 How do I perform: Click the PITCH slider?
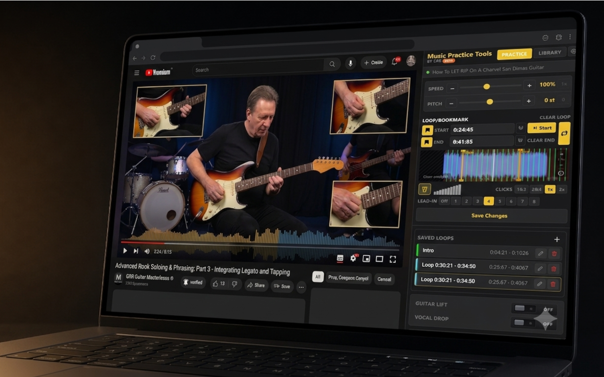coord(490,102)
